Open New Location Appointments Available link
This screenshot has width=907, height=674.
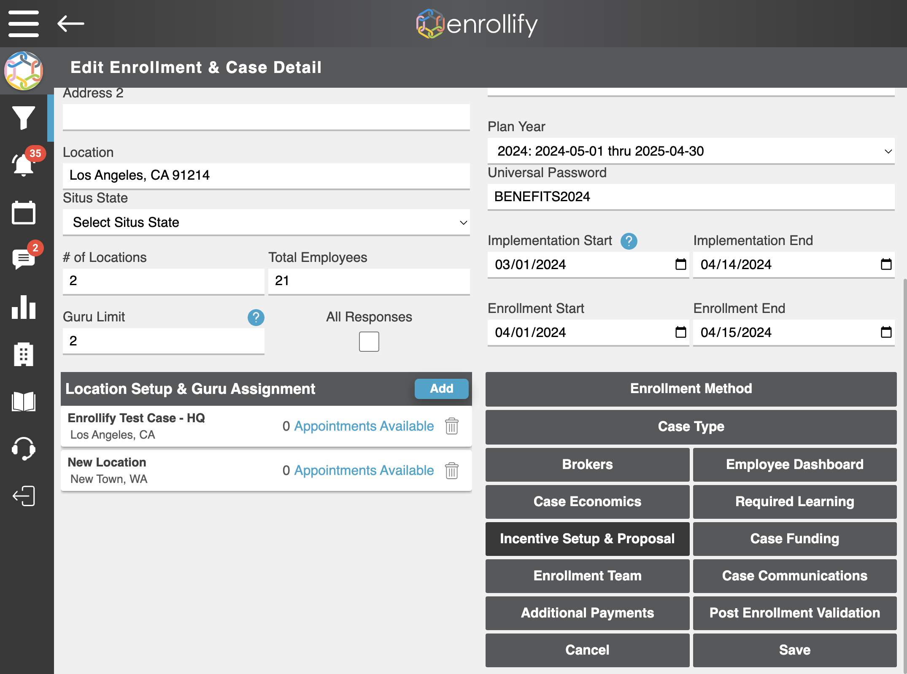[x=364, y=470]
